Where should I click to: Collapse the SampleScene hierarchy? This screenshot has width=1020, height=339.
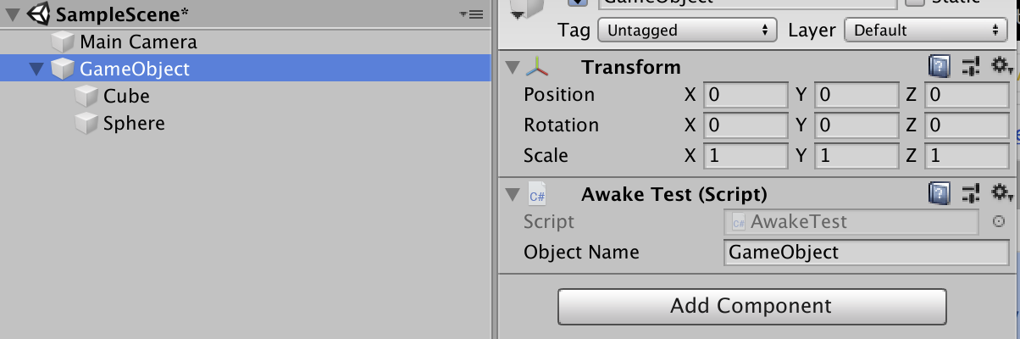pyautogui.click(x=12, y=15)
